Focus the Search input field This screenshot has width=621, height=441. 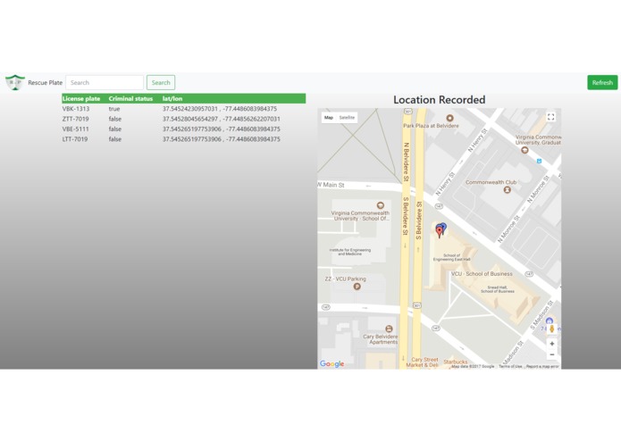point(105,83)
